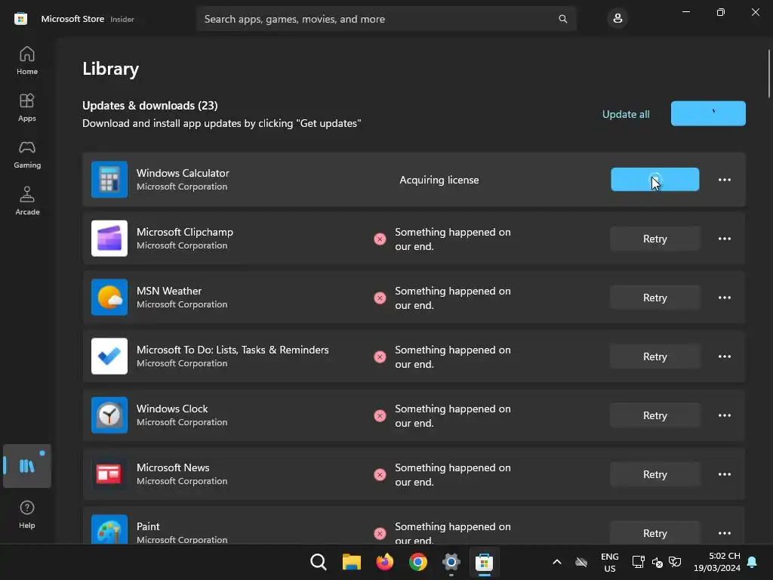Click Windows Calculator app title

[x=183, y=173]
